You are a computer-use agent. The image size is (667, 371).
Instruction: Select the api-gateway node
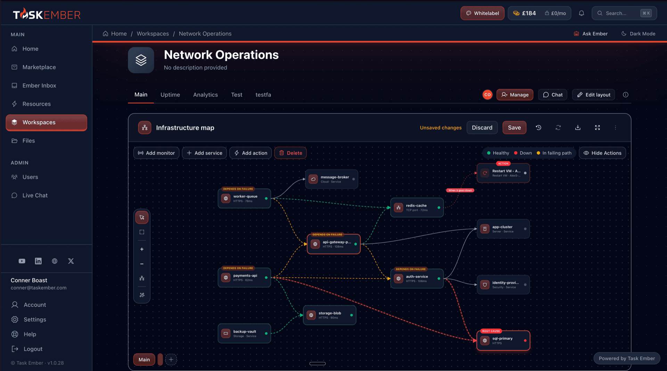pos(333,244)
